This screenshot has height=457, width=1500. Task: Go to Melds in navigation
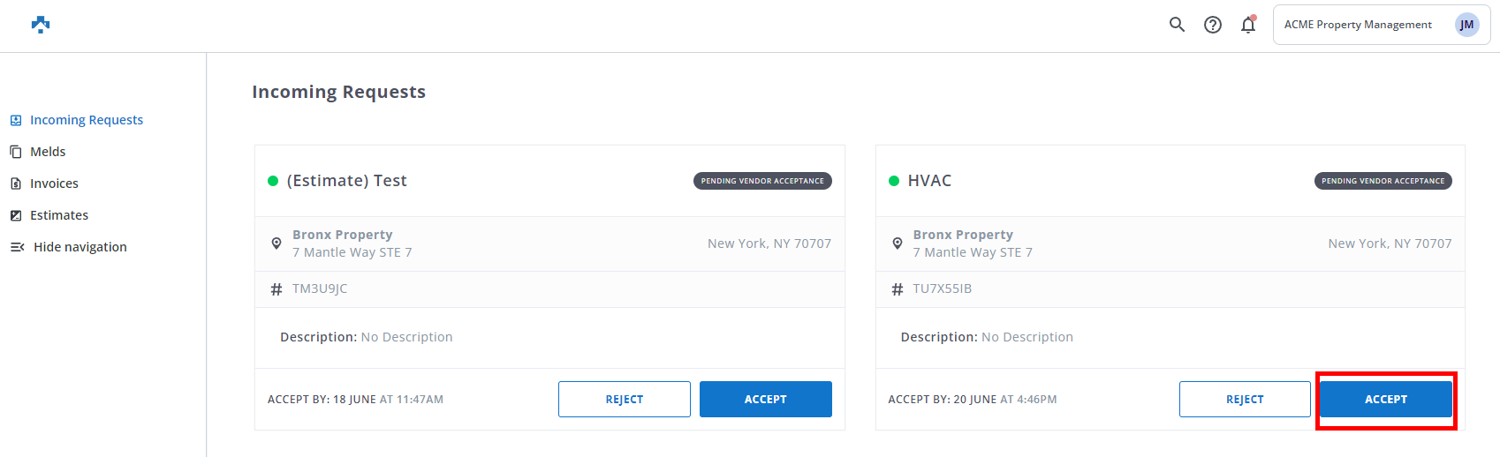point(48,152)
